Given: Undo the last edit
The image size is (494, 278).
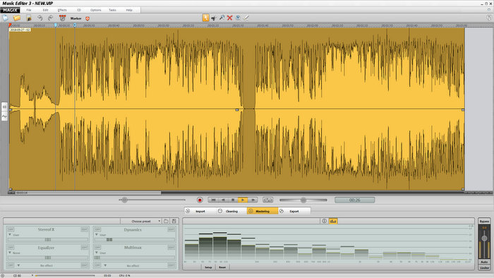Looking at the screenshot, I should [40, 18].
